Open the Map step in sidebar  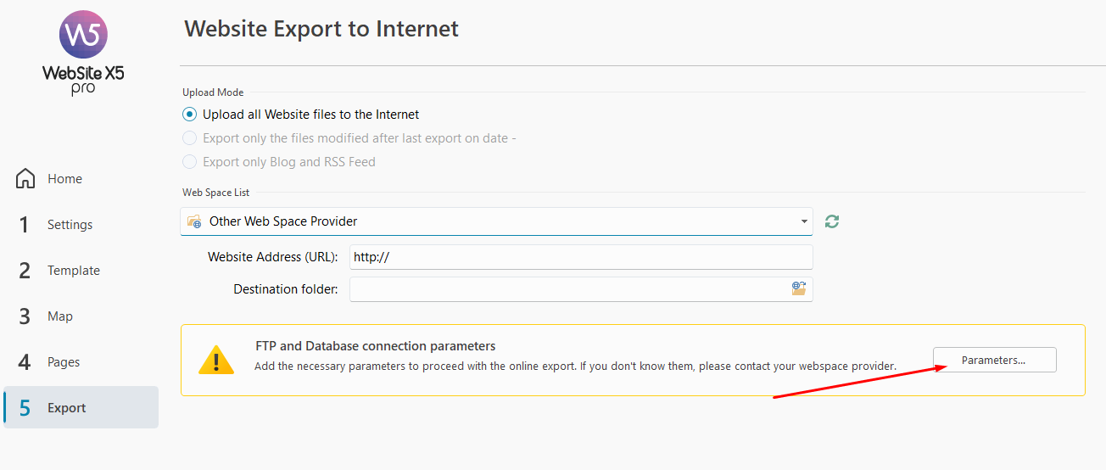59,316
